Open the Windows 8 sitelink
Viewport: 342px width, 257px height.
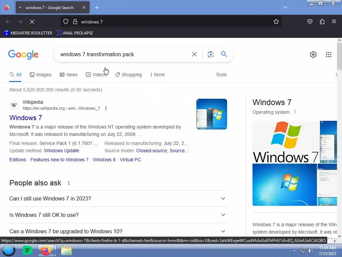104,160
